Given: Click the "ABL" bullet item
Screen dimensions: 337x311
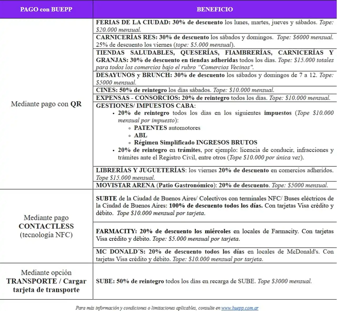Looking at the screenshot, I should 141,135.
